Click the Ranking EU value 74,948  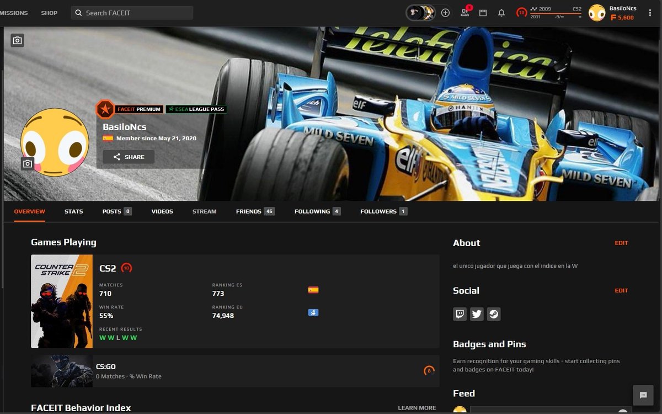click(x=223, y=316)
